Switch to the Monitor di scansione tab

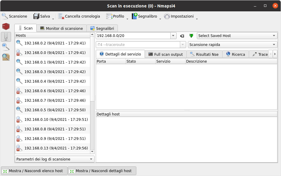click(62, 29)
